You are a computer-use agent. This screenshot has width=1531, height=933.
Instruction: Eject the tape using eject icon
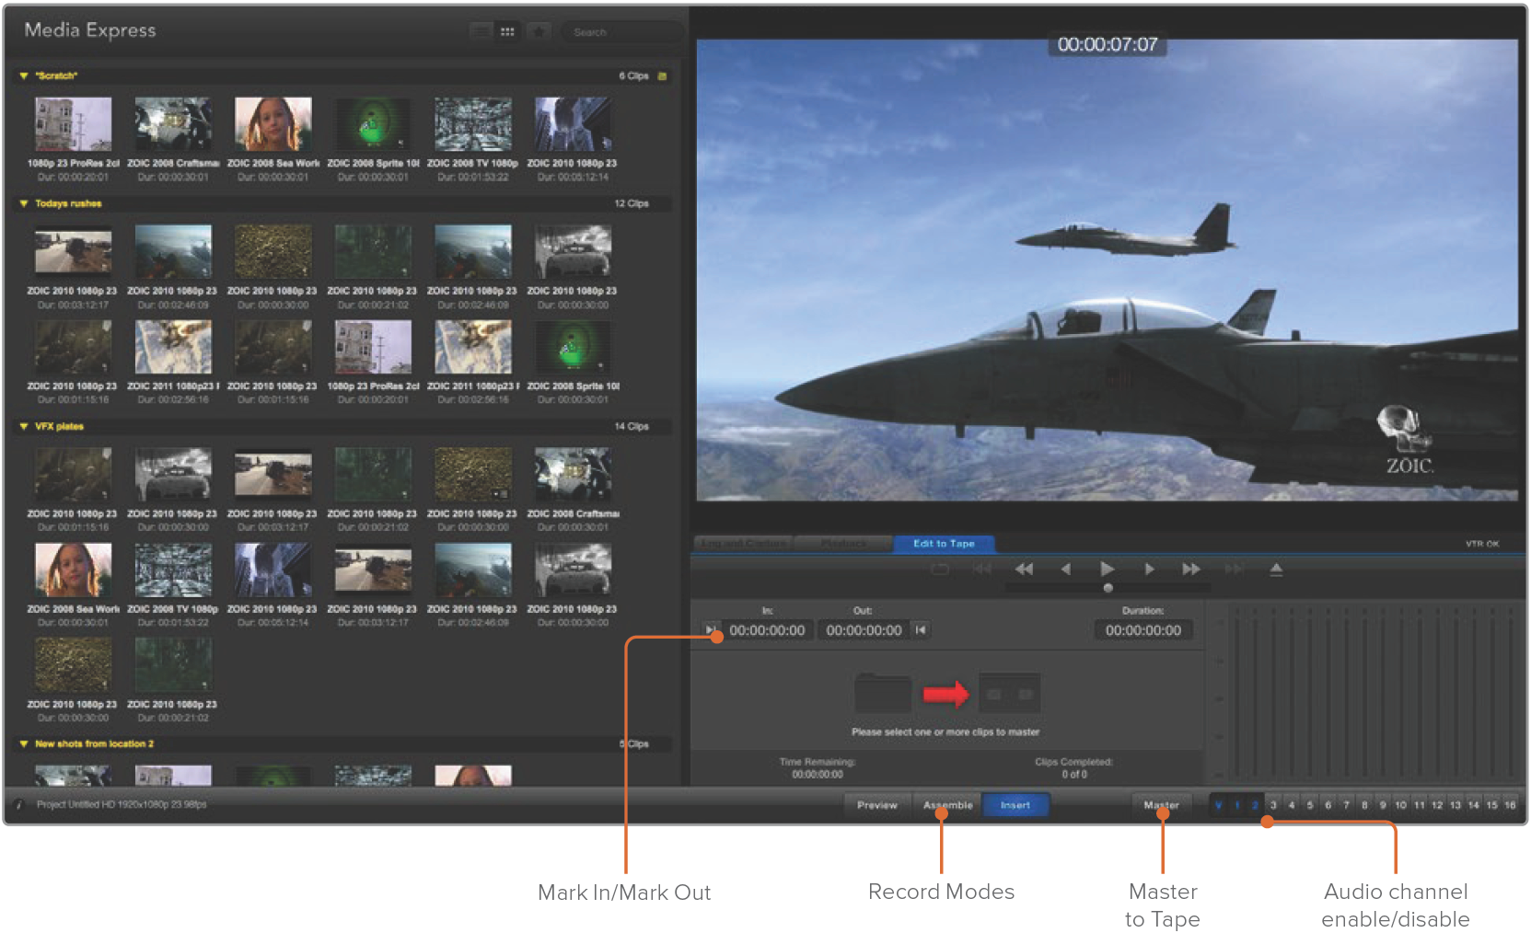pos(1276,570)
